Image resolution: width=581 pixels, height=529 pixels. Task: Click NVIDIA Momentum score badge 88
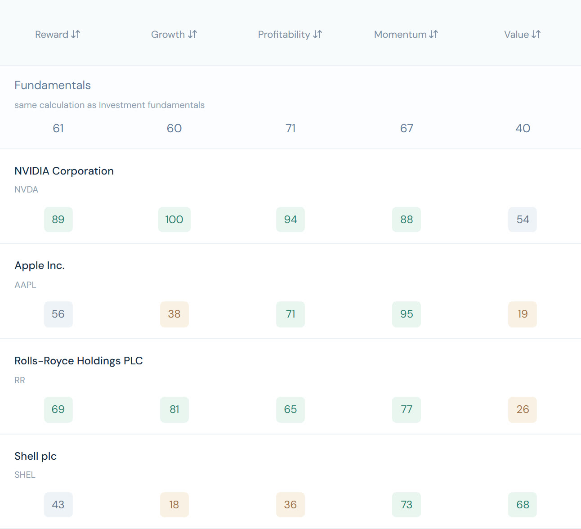(x=407, y=220)
